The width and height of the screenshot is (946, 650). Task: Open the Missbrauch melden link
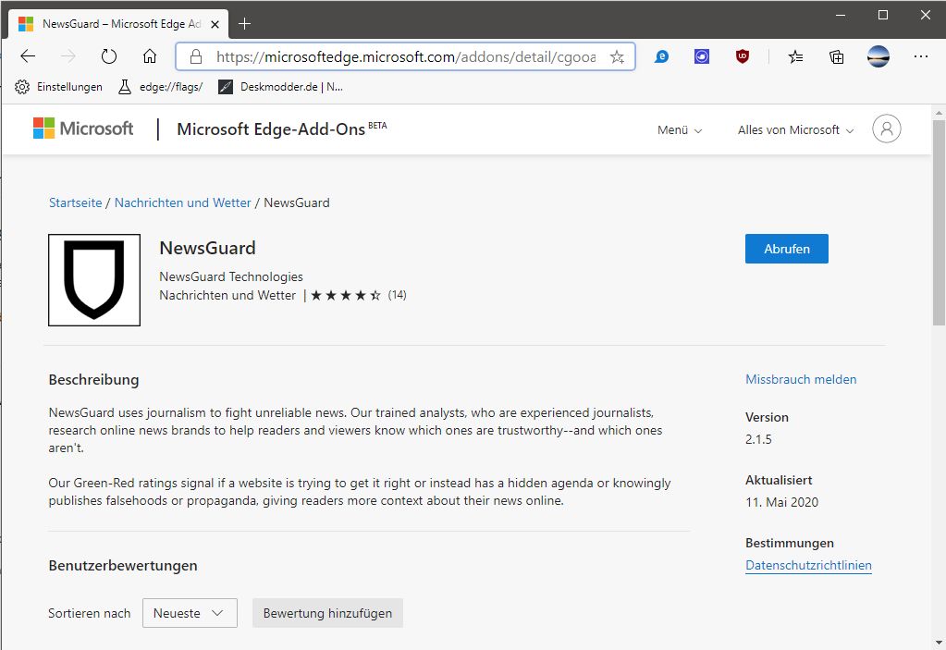coord(801,379)
